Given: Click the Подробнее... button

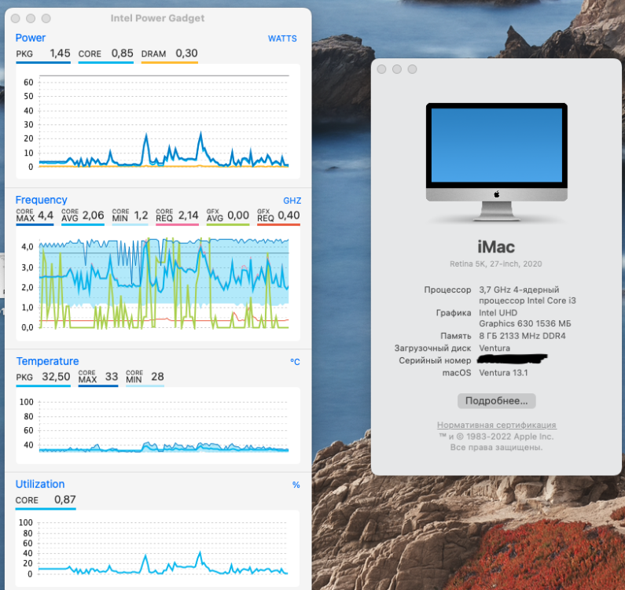Looking at the screenshot, I should click(496, 401).
